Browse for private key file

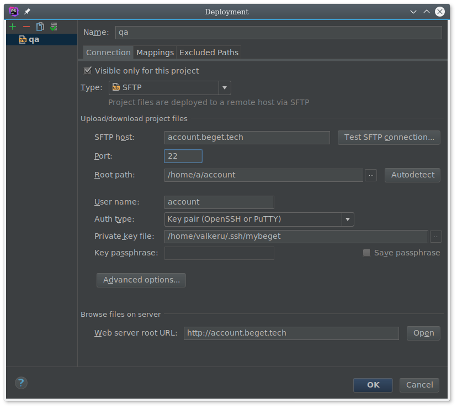(x=436, y=237)
